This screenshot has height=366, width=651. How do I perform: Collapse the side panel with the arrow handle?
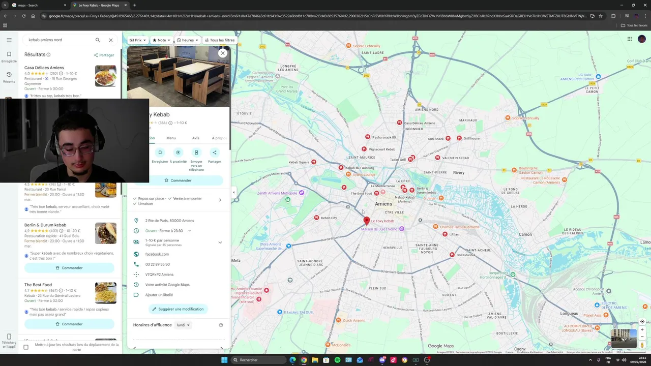234,192
